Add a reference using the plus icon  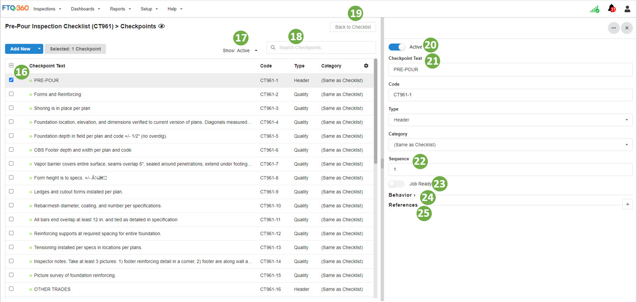point(627,204)
